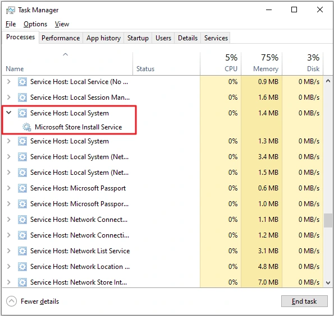This screenshot has width=334, height=316.
Task: Switch to the Details tab
Action: [187, 38]
